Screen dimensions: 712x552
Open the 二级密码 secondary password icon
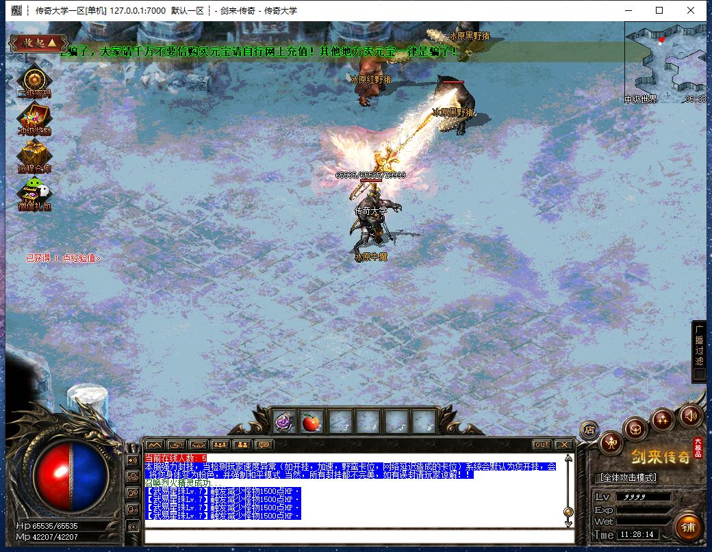coord(34,81)
